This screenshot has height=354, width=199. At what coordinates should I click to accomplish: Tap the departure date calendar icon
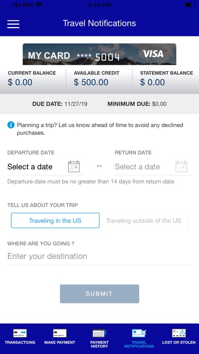point(74,167)
